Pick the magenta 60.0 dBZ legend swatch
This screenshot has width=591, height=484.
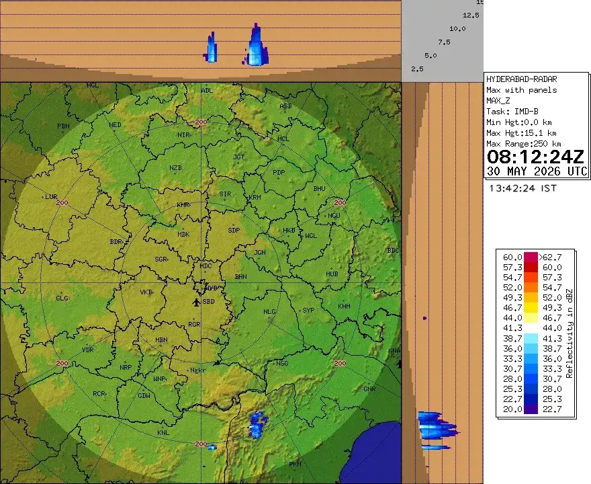pos(531,257)
